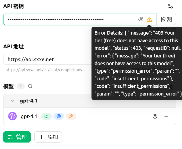182x149 pixels.
Task: Open API key settings sliders icon
Action: 171,6
